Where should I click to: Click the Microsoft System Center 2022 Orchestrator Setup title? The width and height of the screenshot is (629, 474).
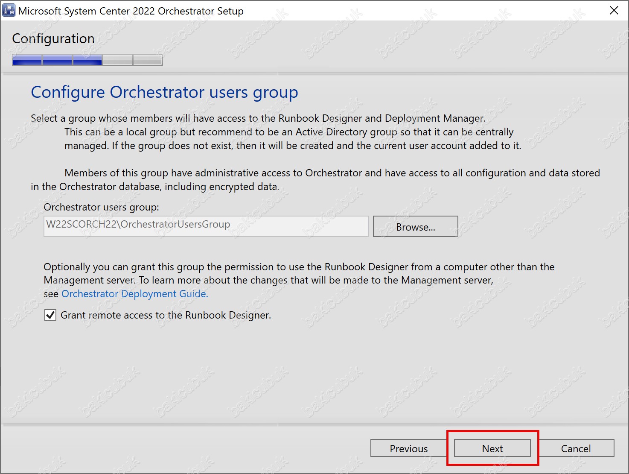131,11
